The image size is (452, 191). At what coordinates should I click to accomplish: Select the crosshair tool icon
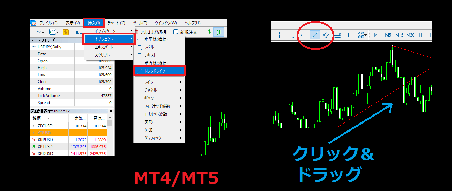tap(279, 35)
